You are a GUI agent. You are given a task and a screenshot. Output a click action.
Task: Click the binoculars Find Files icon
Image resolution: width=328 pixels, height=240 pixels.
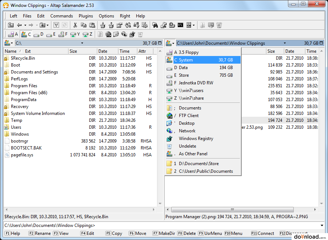pyautogui.click(x=155, y=25)
